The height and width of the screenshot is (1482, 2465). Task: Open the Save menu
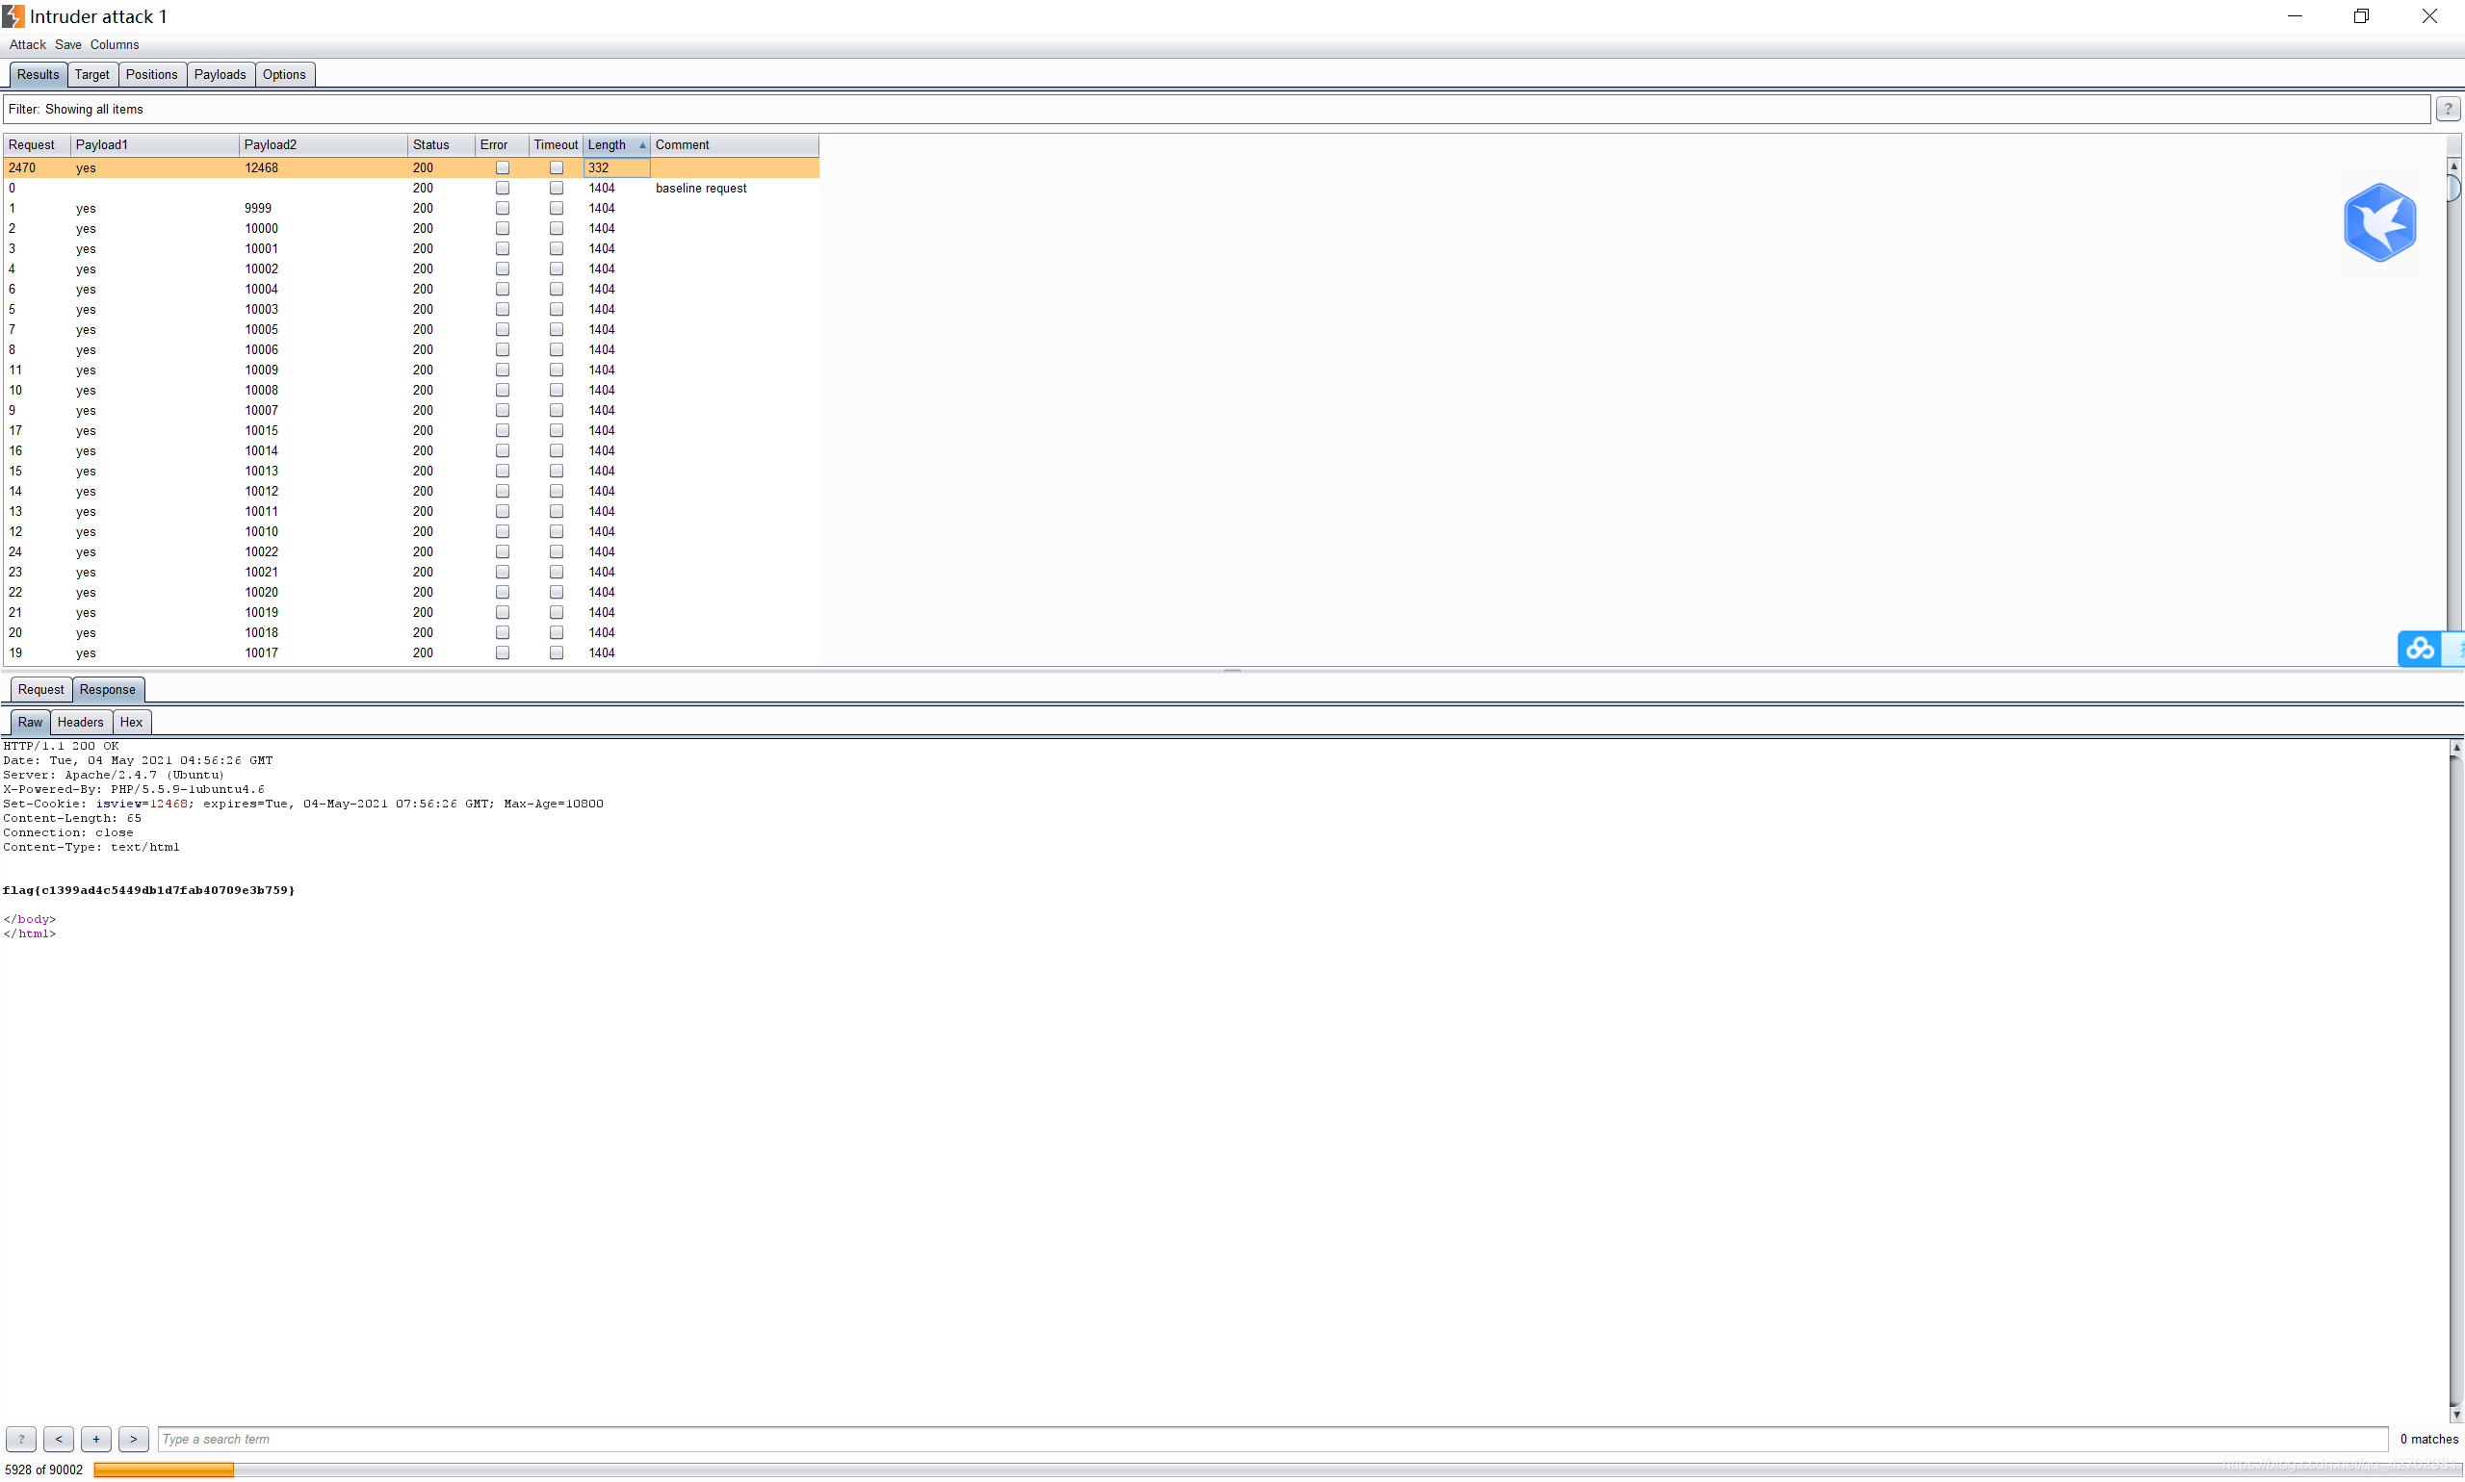(x=68, y=45)
